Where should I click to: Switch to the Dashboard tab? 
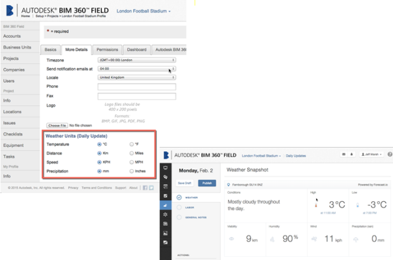pyautogui.click(x=137, y=50)
